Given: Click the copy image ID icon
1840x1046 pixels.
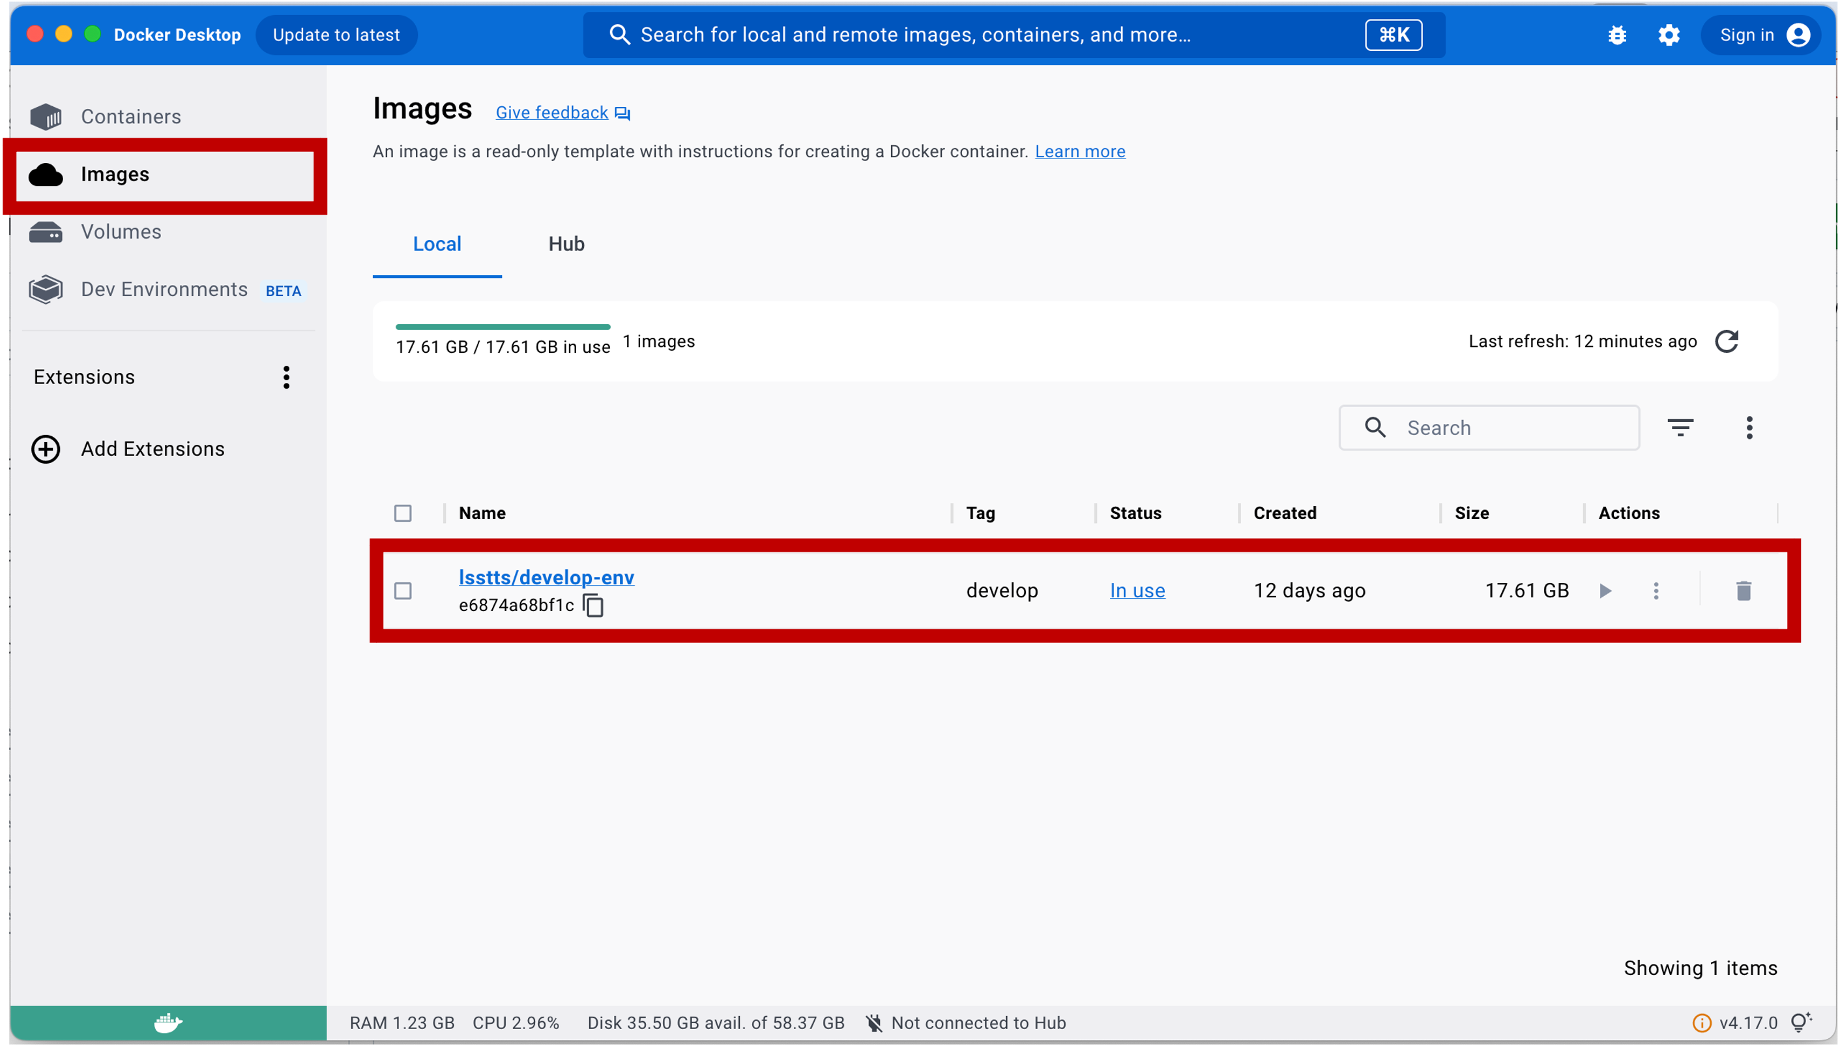Looking at the screenshot, I should pyautogui.click(x=593, y=606).
